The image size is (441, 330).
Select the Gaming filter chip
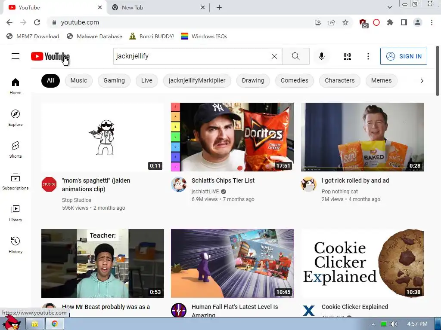coord(114,80)
